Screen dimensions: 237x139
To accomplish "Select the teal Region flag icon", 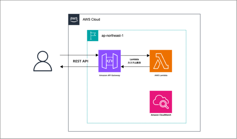I will pyautogui.click(x=93, y=36).
